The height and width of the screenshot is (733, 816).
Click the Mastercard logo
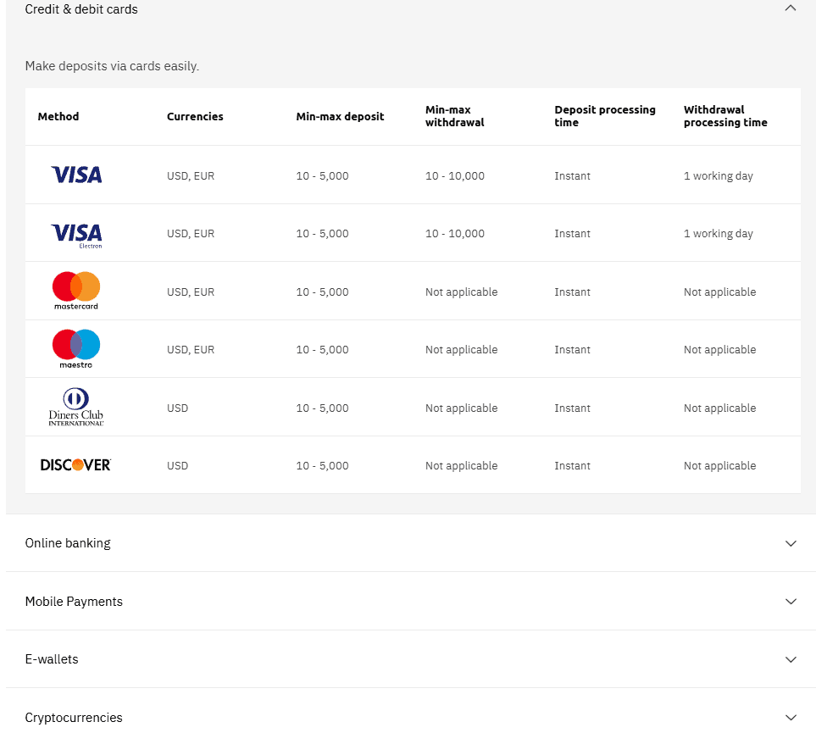pyautogui.click(x=76, y=291)
